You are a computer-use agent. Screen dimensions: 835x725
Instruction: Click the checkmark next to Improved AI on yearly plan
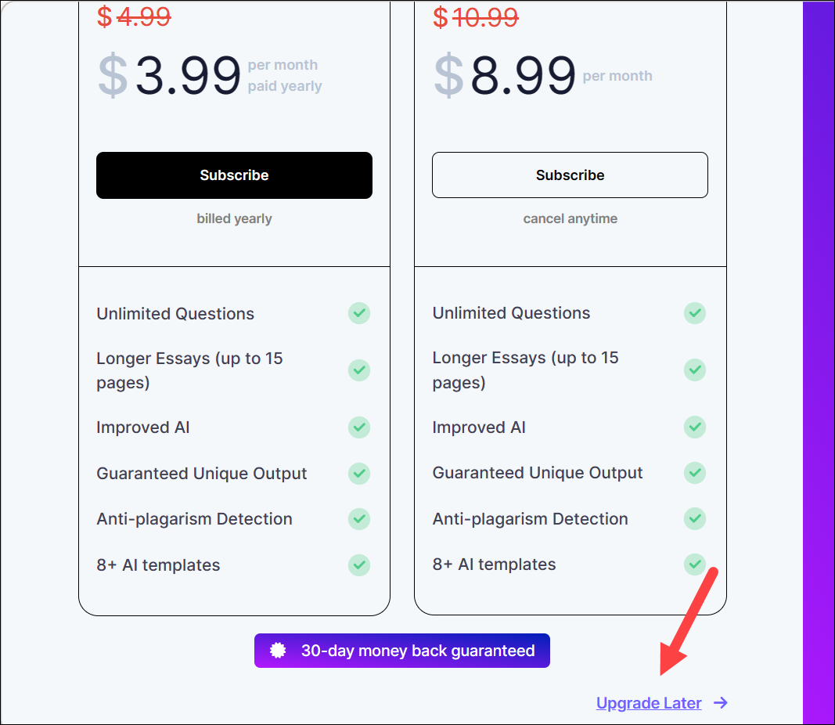pos(359,427)
